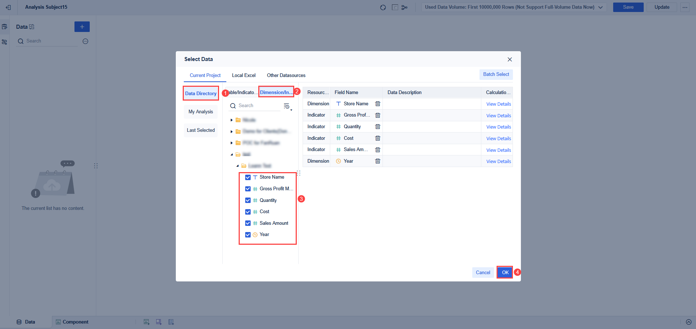Viewport: 696px width, 329px height.
Task: Switch to the Other Datasources tab
Action: click(286, 76)
